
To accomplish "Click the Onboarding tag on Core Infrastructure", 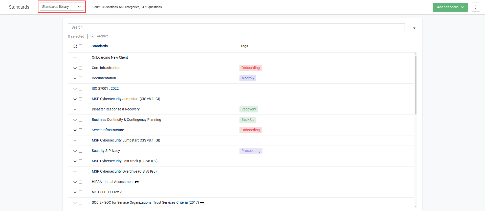I will click(250, 68).
